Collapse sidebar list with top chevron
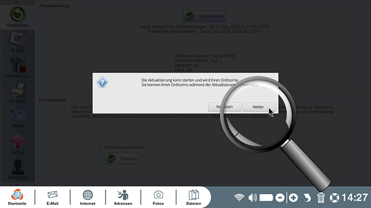371x208 pixels. click(17, 2)
